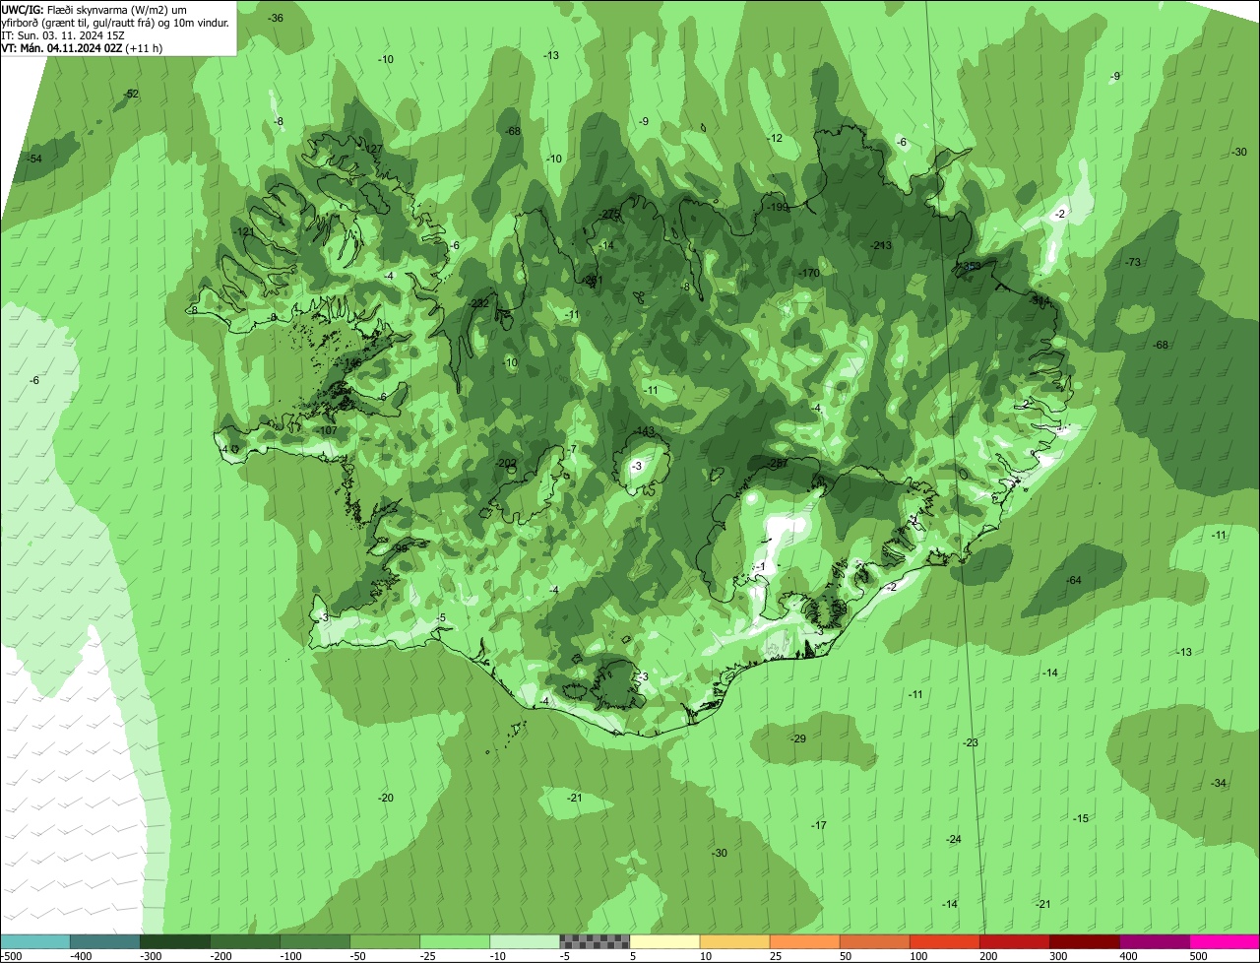1260x963 pixels.
Task: Click the light teal -500 to -400 legend swatch
Action: 35,941
